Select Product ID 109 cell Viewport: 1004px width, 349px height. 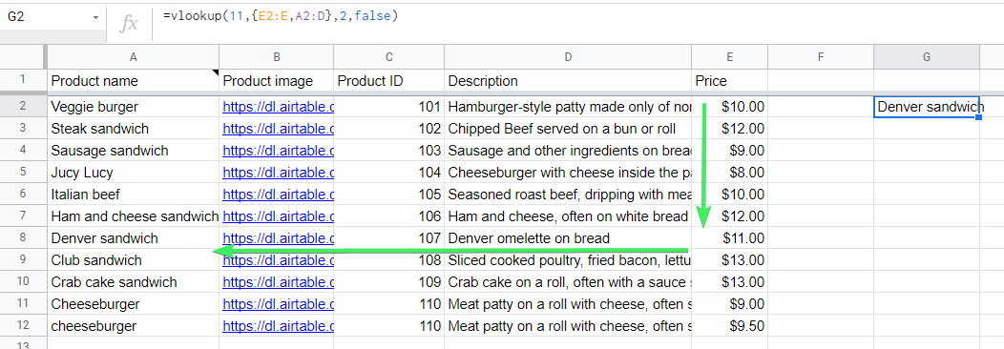[x=388, y=282]
